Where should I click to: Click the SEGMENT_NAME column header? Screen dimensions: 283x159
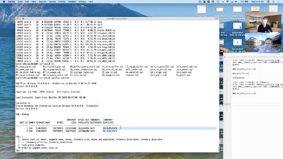point(43,123)
